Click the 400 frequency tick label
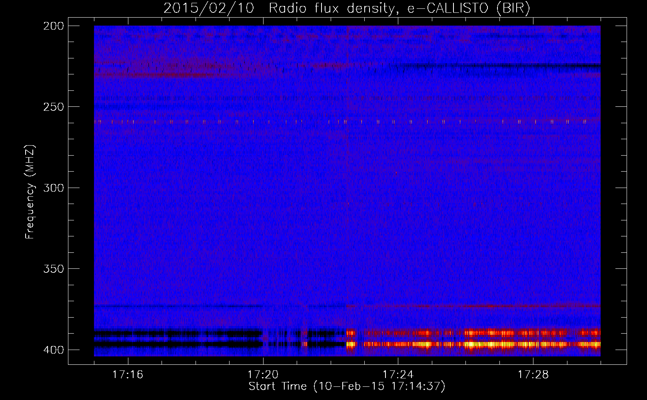The width and height of the screenshot is (647, 400). pyautogui.click(x=53, y=350)
